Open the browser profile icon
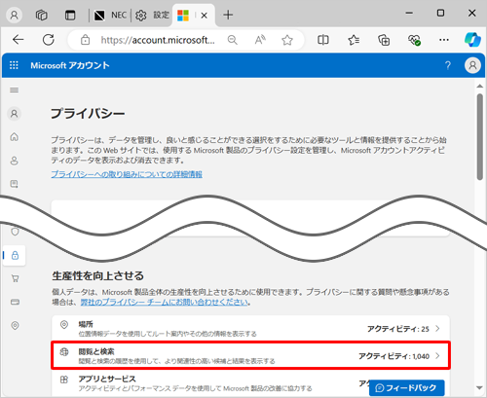The width and height of the screenshot is (487, 398). tap(15, 15)
